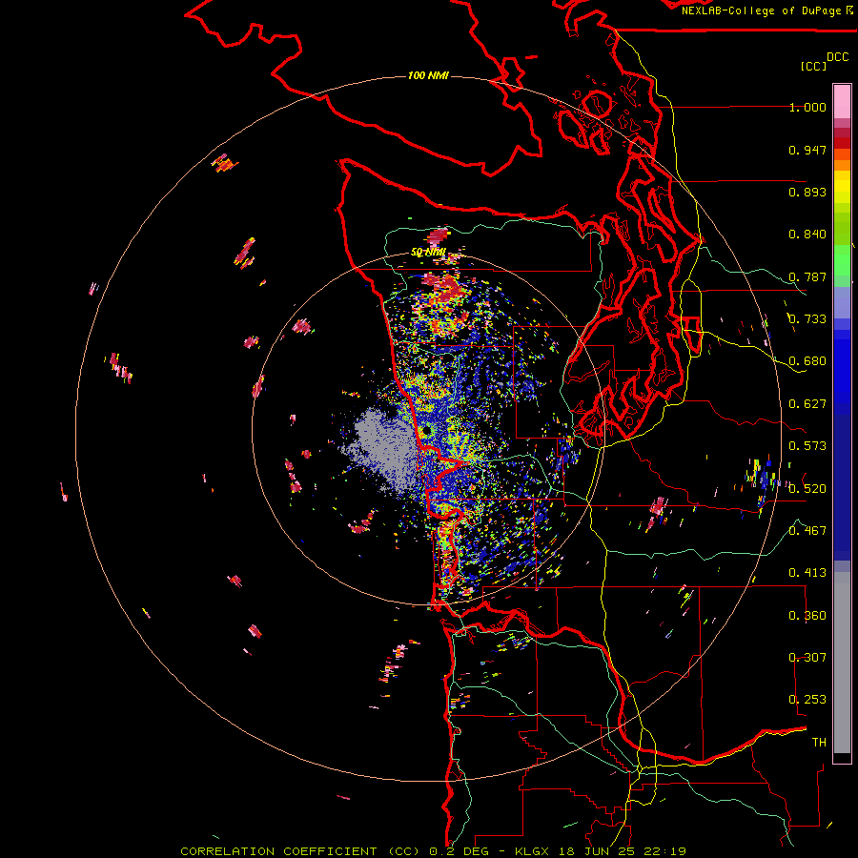Pick the red color bar segment

[842, 143]
